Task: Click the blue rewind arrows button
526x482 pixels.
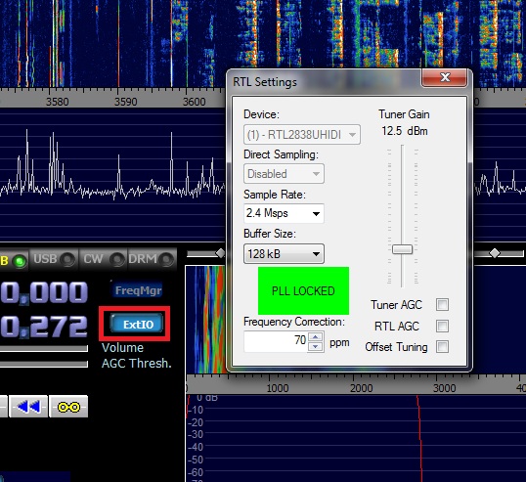Action: click(x=28, y=407)
